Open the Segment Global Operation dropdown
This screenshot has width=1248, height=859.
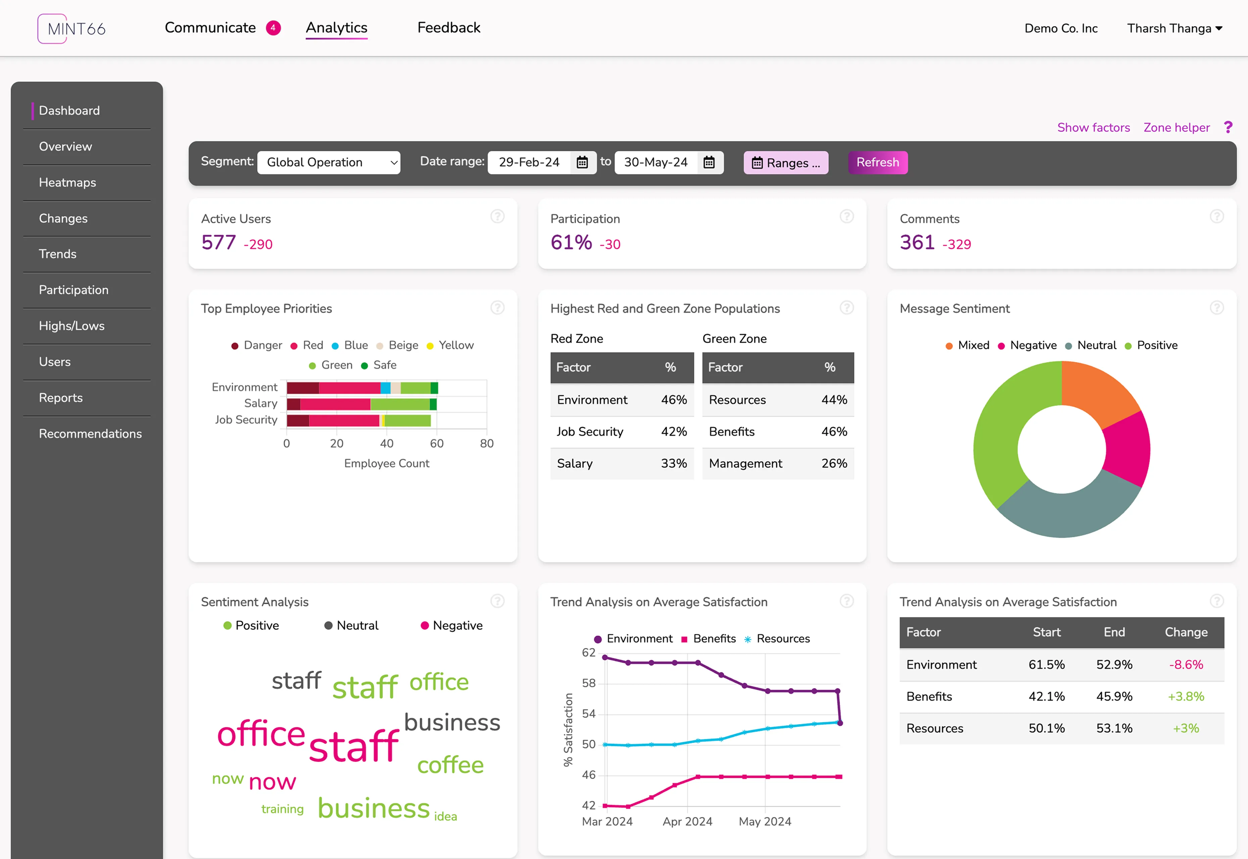click(329, 163)
